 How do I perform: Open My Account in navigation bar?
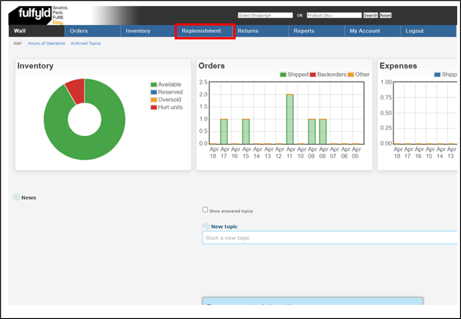pos(365,31)
